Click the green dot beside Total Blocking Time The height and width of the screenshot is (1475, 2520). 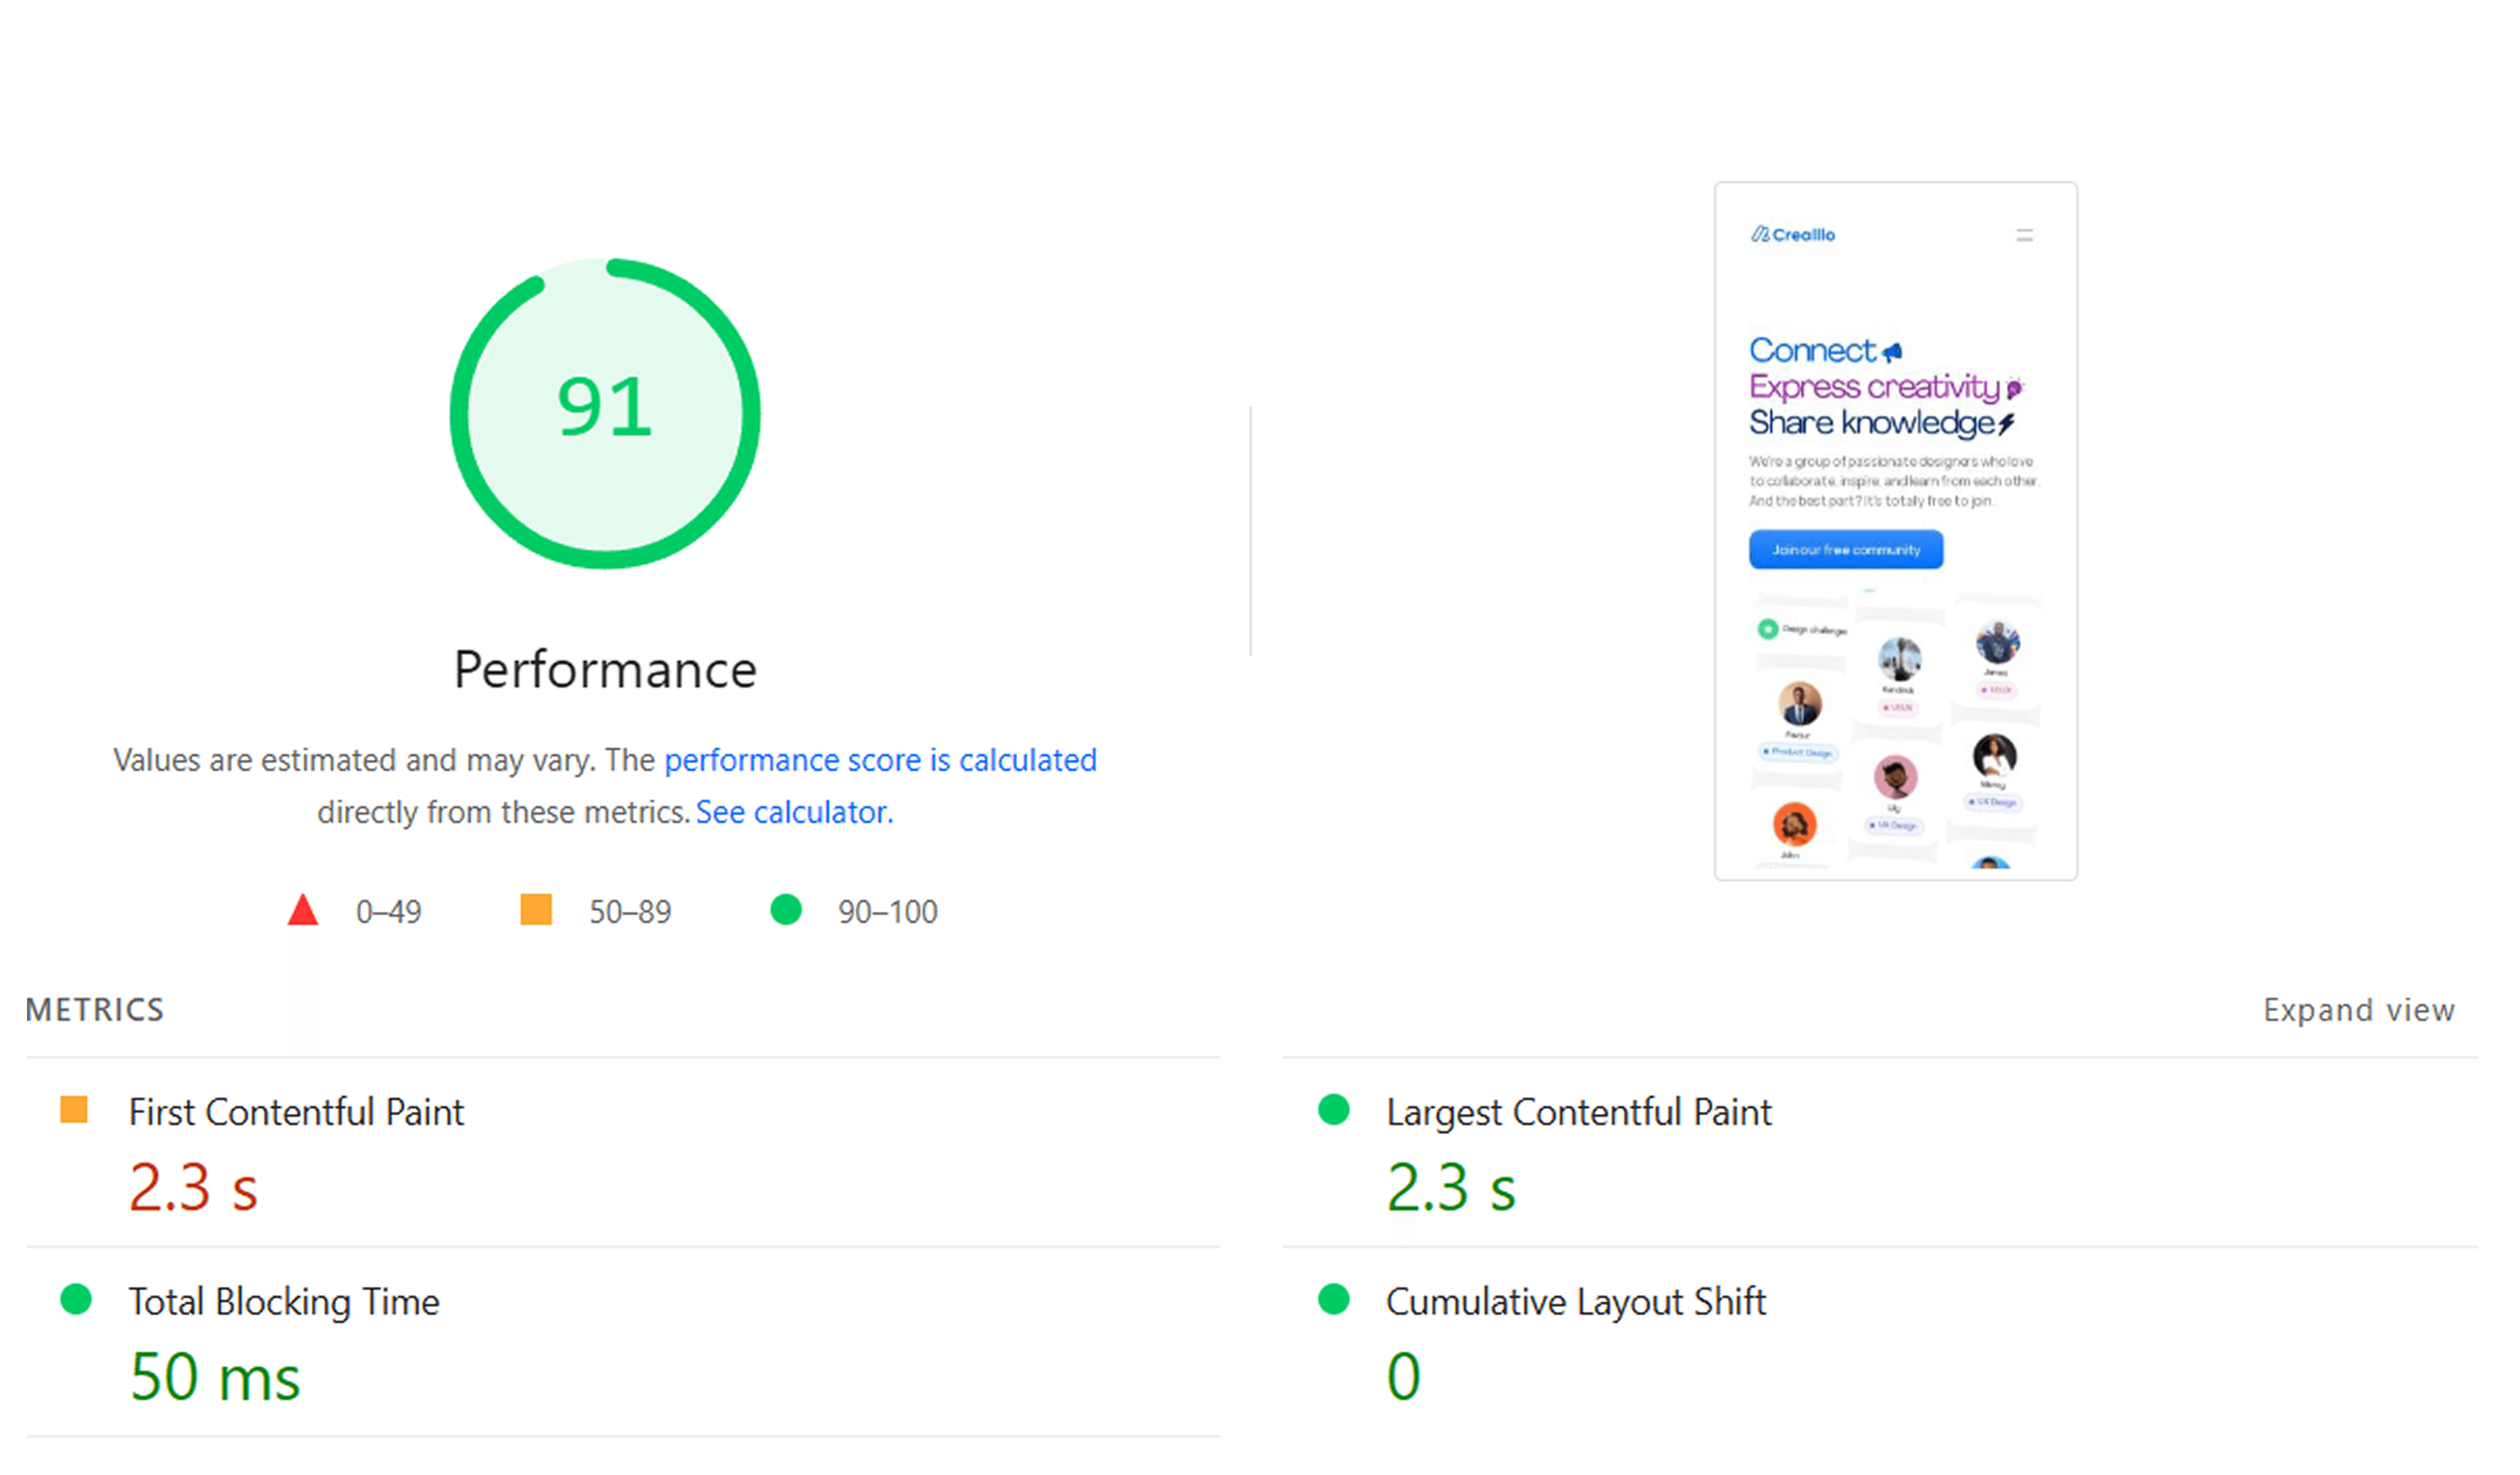click(76, 1299)
